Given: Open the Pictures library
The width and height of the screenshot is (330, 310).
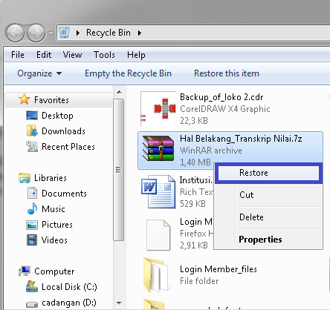Looking at the screenshot, I should (x=57, y=225).
